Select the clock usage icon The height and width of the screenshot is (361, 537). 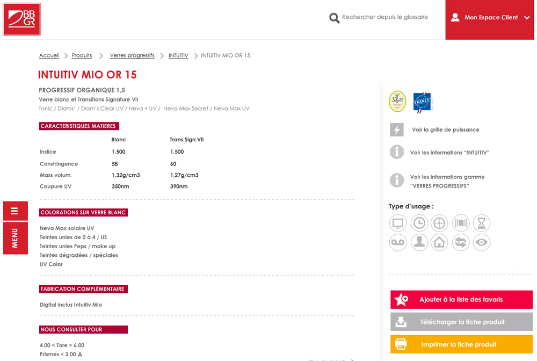pyautogui.click(x=419, y=223)
